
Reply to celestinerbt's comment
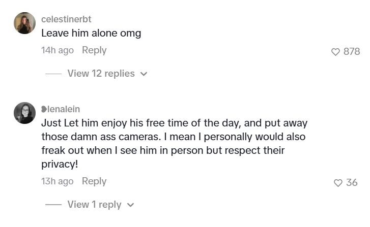pos(94,50)
